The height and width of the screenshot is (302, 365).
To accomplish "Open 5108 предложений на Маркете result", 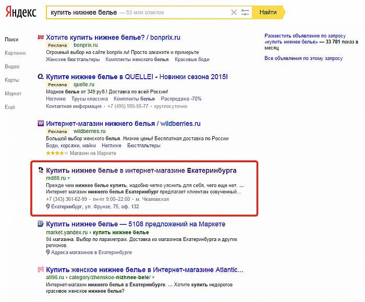I will point(136,224).
